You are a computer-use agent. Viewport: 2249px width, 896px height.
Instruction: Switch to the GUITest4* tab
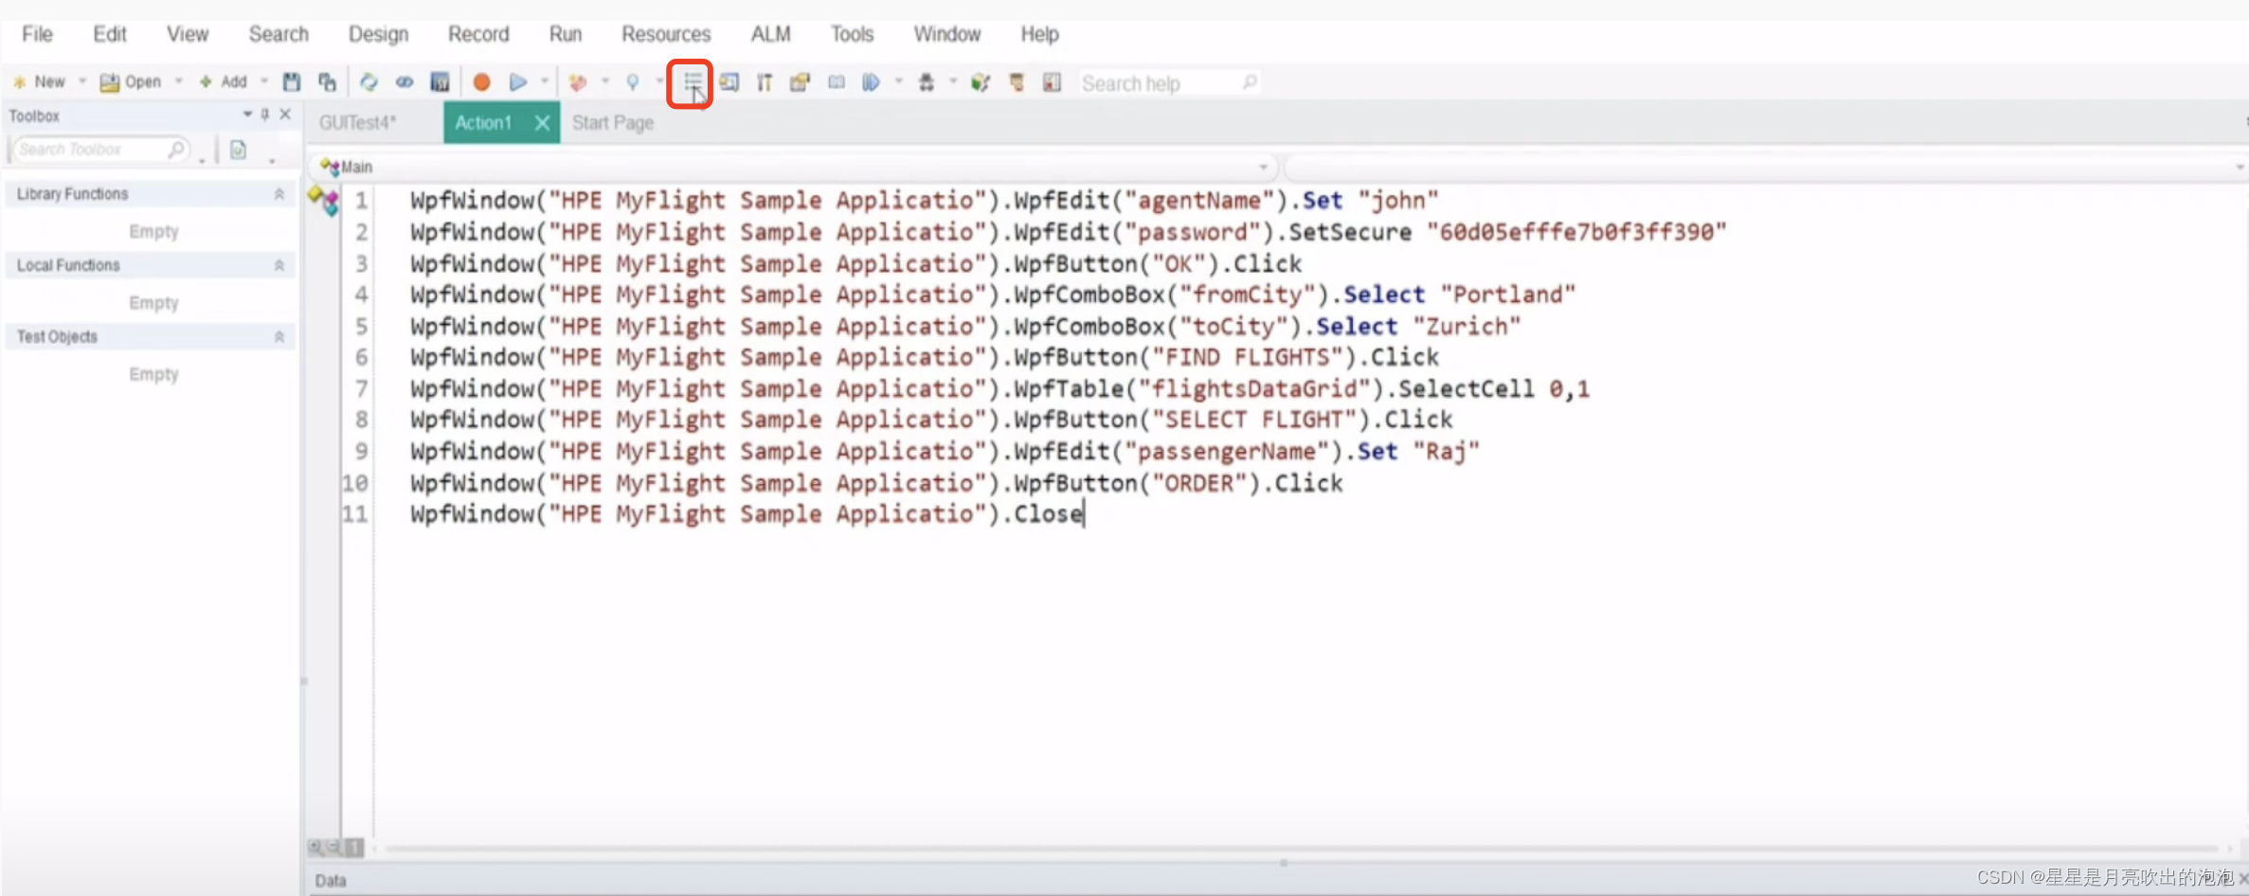[x=357, y=123]
